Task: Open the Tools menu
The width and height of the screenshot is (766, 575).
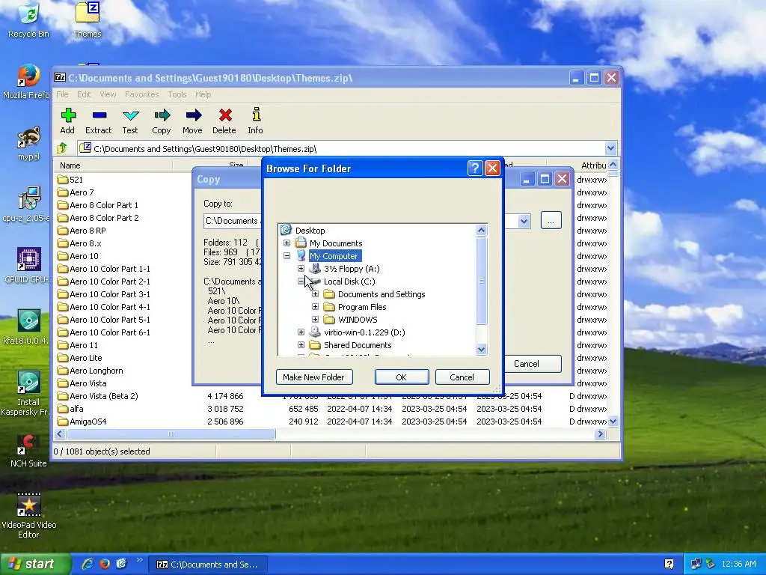Action: 177,94
